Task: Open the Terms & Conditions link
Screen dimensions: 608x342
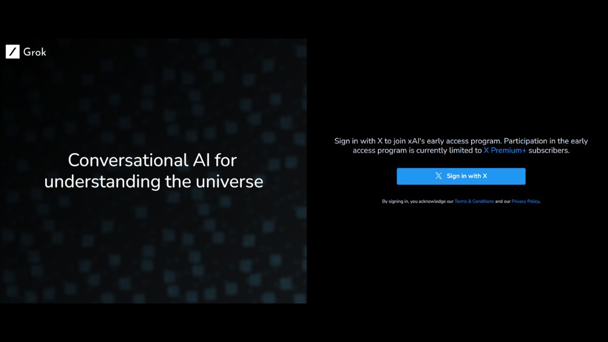Action: [474, 202]
